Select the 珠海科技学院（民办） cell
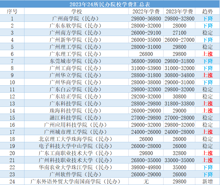Image resolution: width=220 pixels, height=185 pixels. tap(76, 111)
